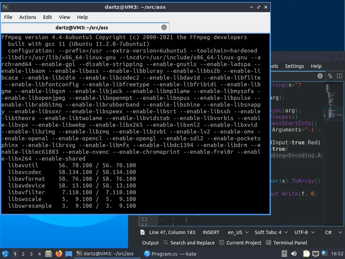
Task: Open the volume control tray icon
Action: tap(294, 254)
